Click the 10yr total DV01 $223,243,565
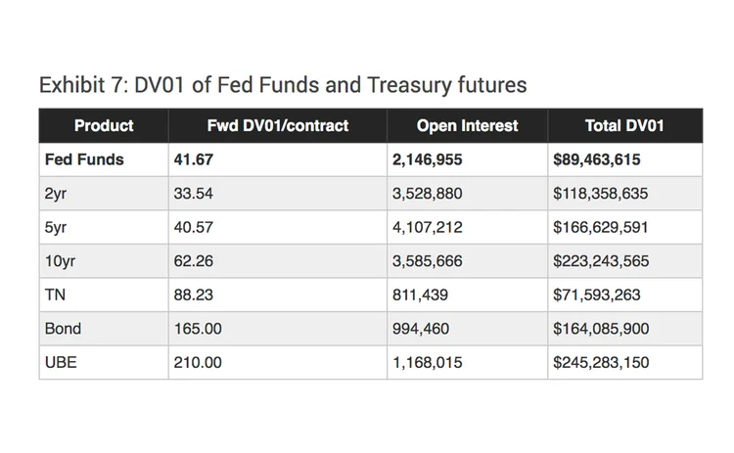Image resolution: width=734 pixels, height=453 pixels. (600, 261)
